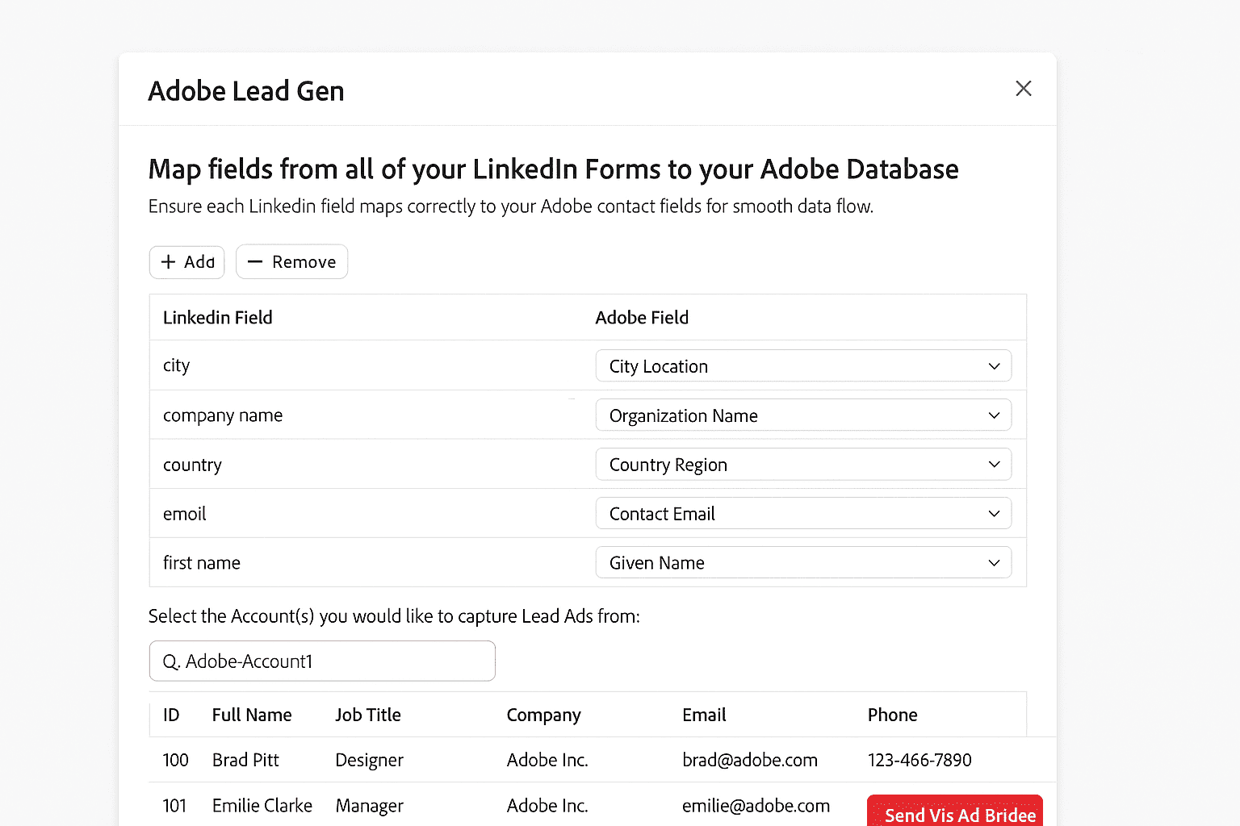Open the City Location dropdown
1240x826 pixels.
[803, 365]
